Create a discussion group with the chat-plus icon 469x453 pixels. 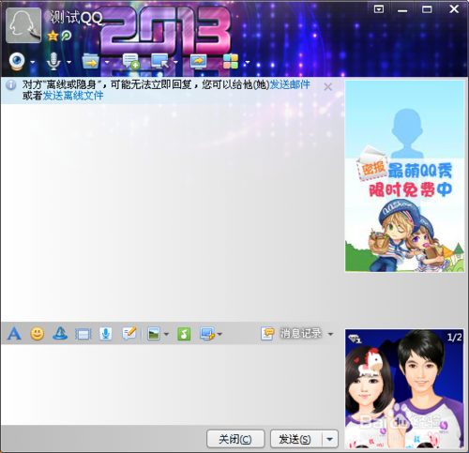tap(130, 61)
